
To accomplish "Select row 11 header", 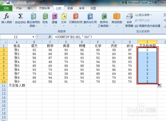I will [4, 86].
